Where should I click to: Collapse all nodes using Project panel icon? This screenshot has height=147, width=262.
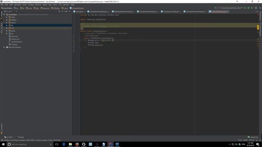[x=63, y=11]
